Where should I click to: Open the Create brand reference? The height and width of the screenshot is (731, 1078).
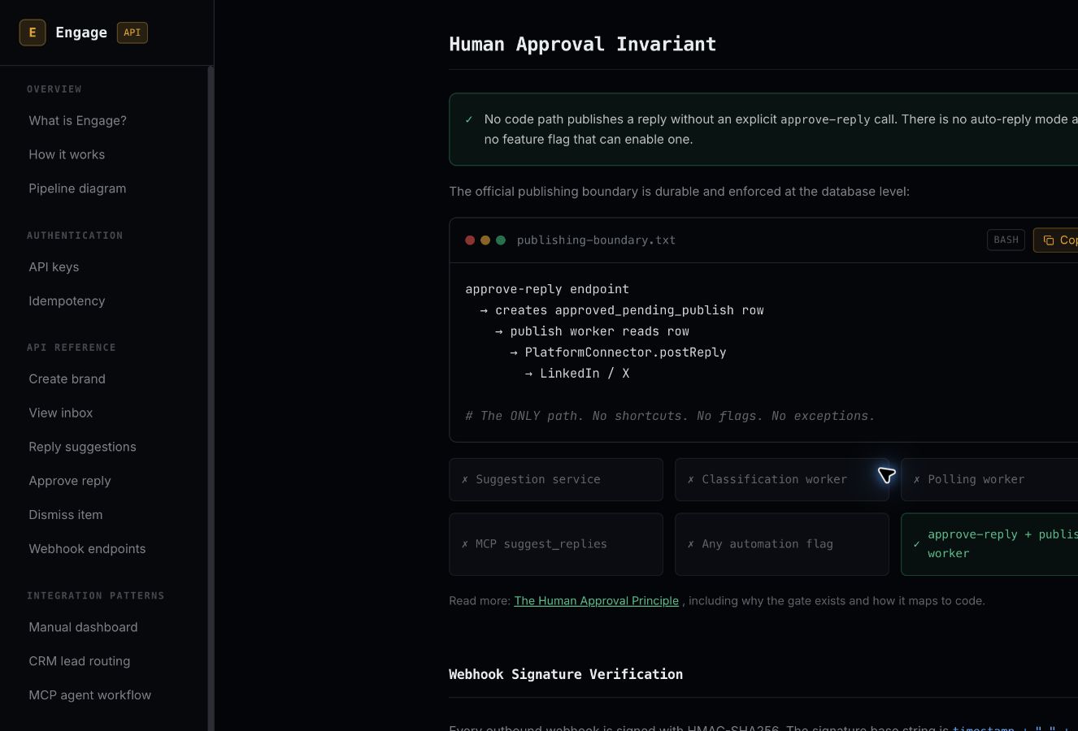pyautogui.click(x=67, y=378)
